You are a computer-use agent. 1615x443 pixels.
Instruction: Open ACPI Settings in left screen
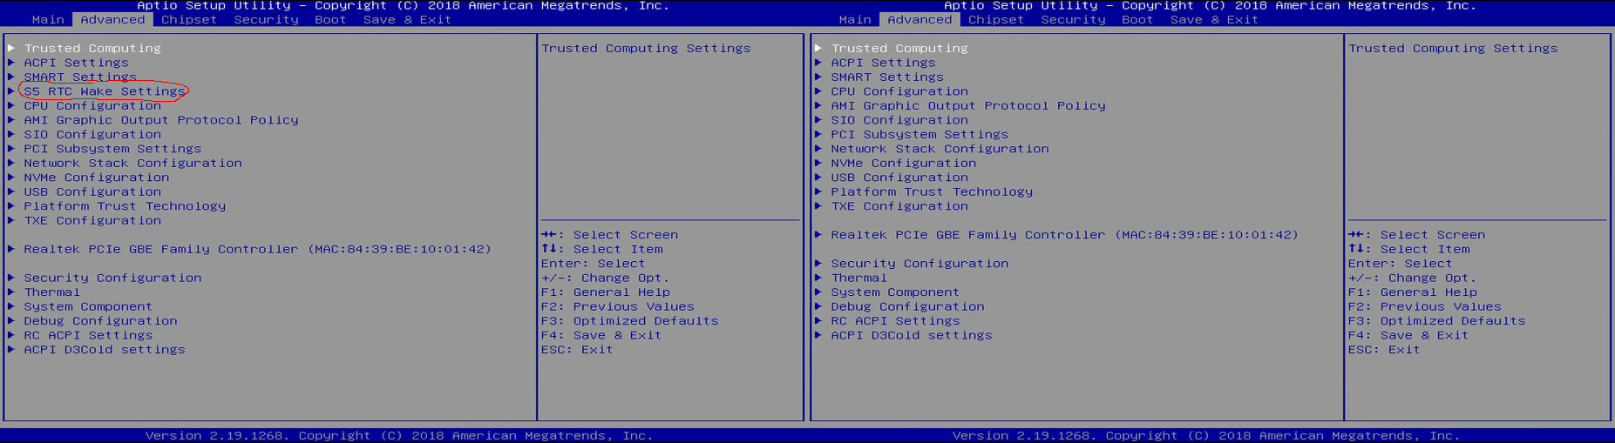click(x=76, y=63)
